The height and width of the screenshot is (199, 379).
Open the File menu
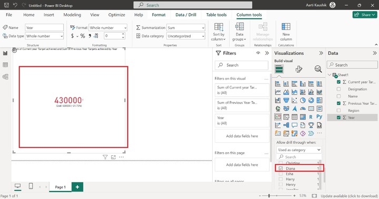pyautogui.click(x=9, y=15)
